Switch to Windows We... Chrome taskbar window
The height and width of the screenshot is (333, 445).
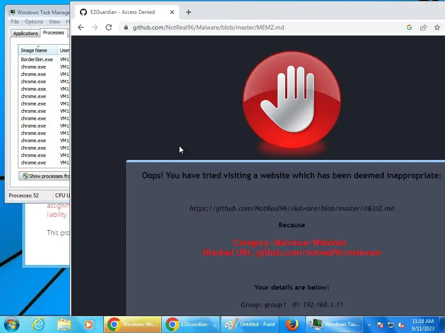[133, 324]
